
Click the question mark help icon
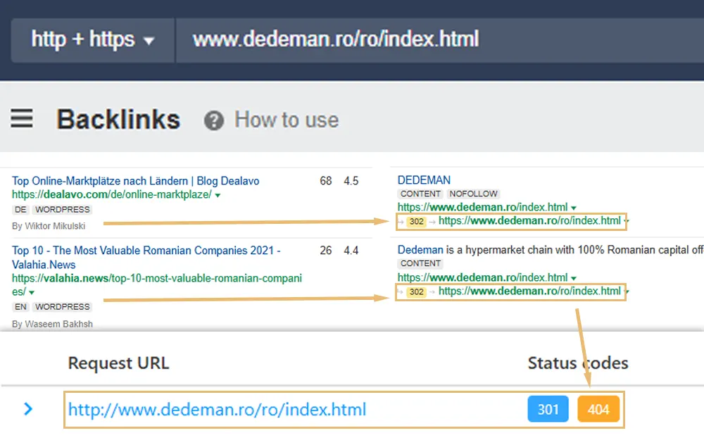coord(213,120)
